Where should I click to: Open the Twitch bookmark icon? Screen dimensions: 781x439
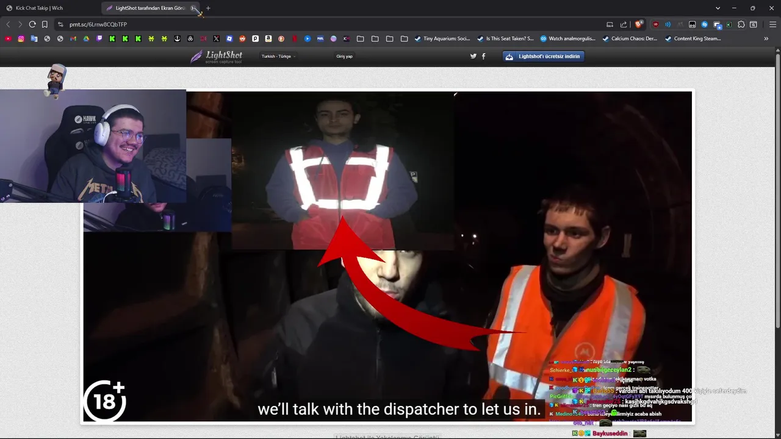click(99, 38)
